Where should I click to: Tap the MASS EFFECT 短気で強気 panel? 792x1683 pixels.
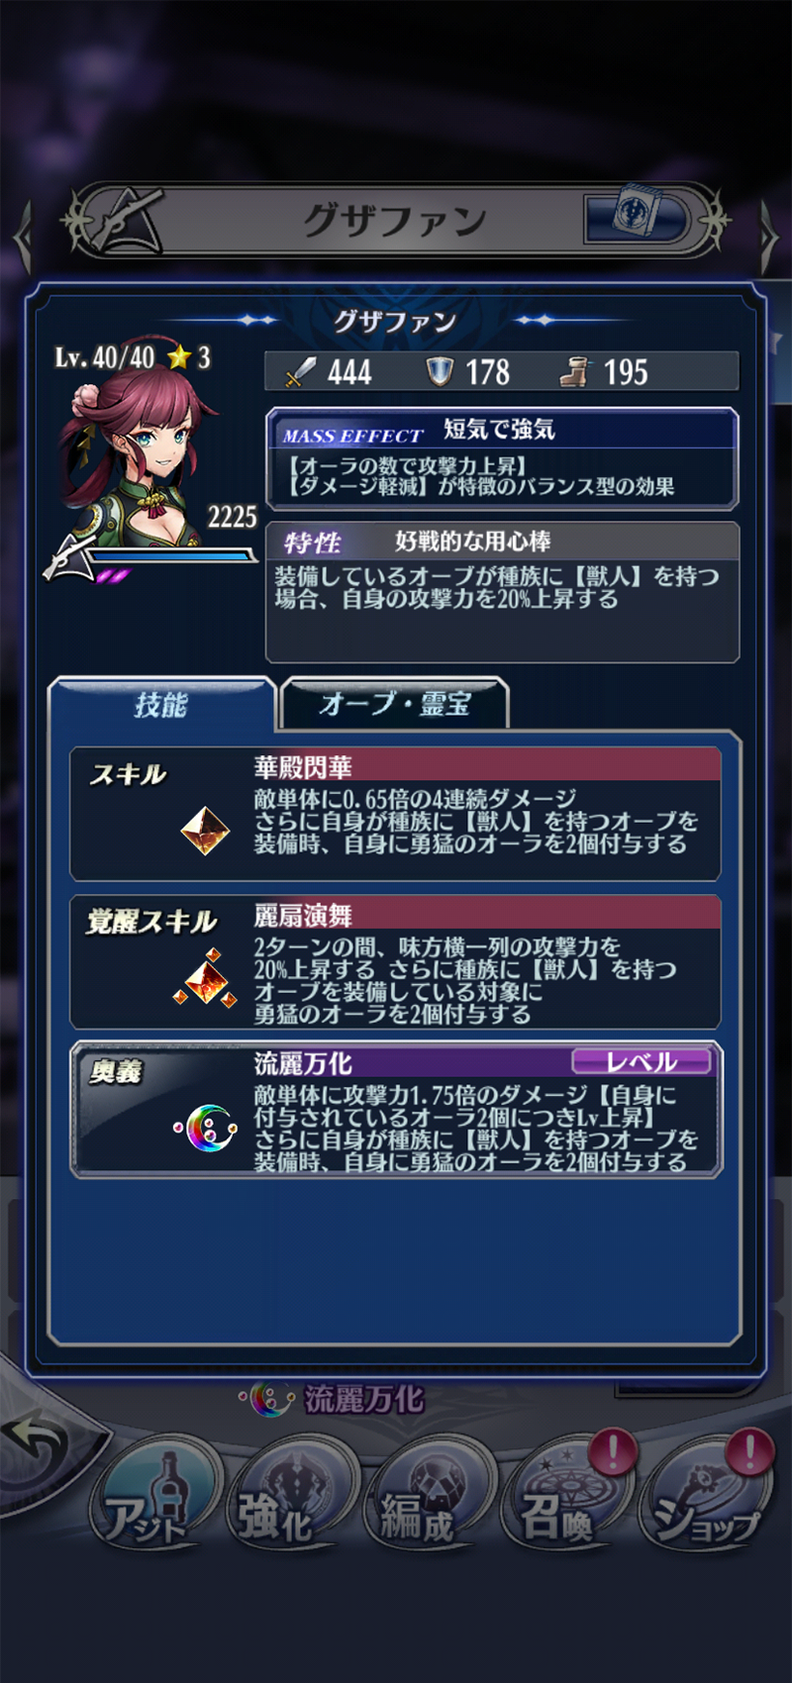point(502,458)
